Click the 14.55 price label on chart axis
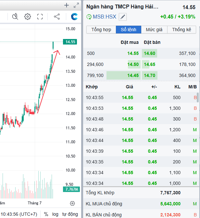 70,42
